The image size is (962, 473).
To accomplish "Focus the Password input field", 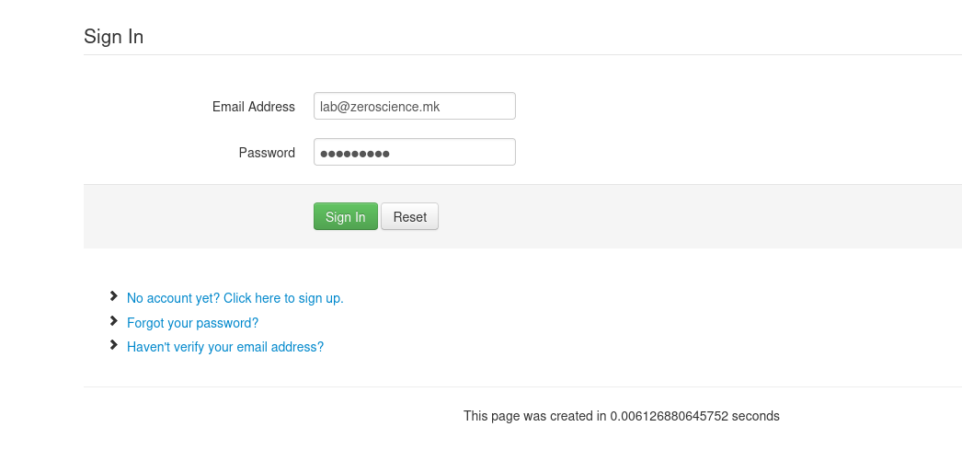I will (415, 152).
